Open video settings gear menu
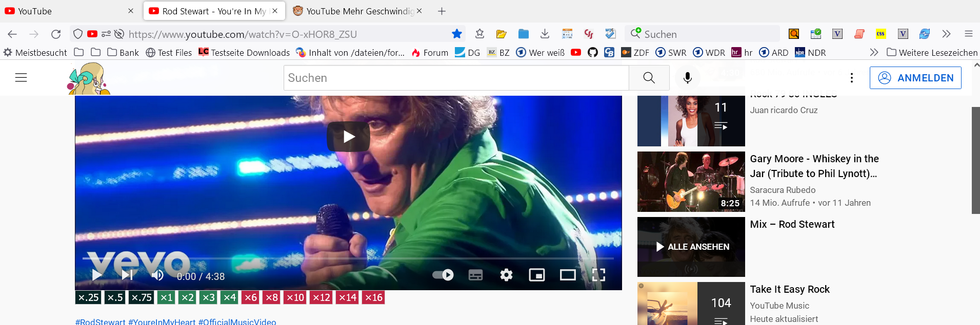This screenshot has width=980, height=325. coord(506,275)
